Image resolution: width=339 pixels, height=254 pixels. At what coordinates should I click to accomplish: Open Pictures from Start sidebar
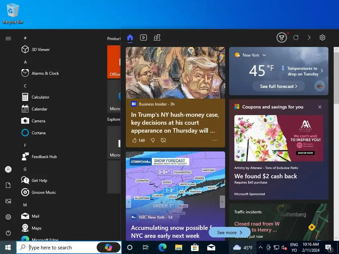[x=8, y=201]
